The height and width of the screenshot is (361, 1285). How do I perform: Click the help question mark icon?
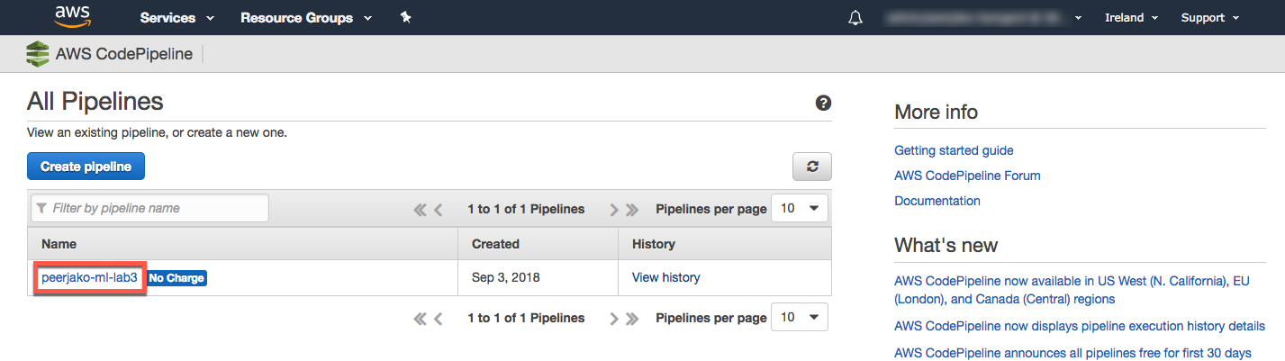823,103
